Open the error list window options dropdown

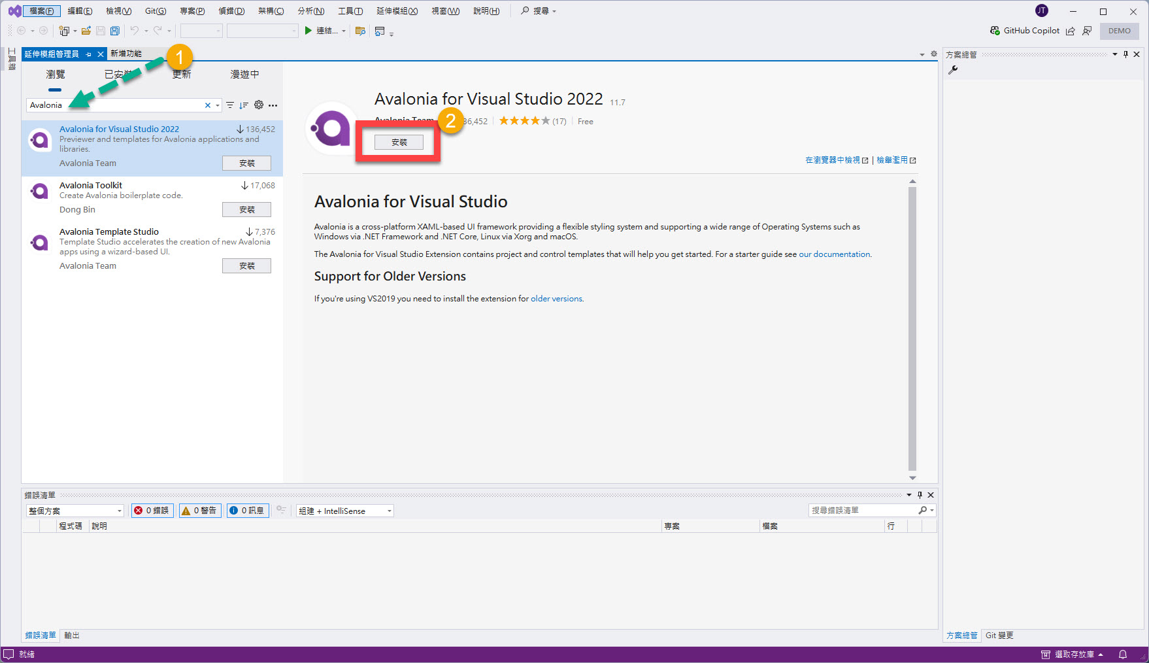[x=909, y=495]
